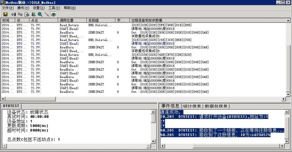Screen dimensions: 292x152
Task: Select the DTUTEST device tab
Action: 11,106
